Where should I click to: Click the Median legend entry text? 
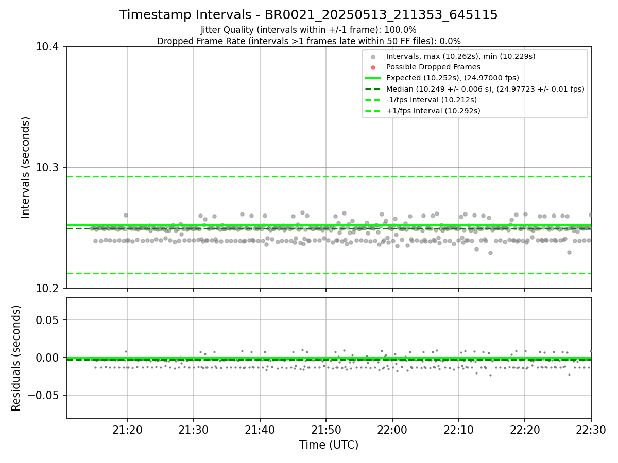tap(485, 89)
